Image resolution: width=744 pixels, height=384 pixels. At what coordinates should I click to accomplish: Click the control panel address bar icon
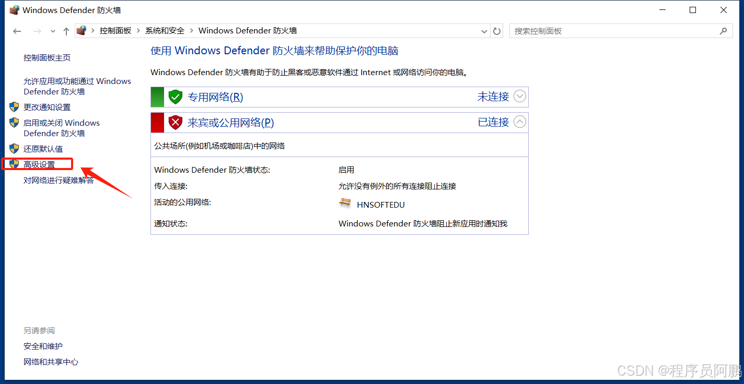click(82, 31)
